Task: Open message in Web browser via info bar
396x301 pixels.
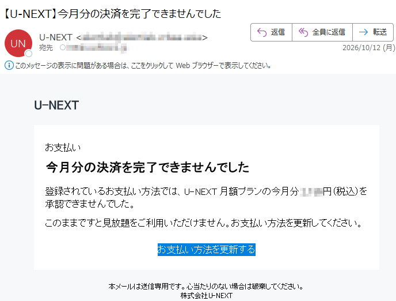Action: point(143,66)
